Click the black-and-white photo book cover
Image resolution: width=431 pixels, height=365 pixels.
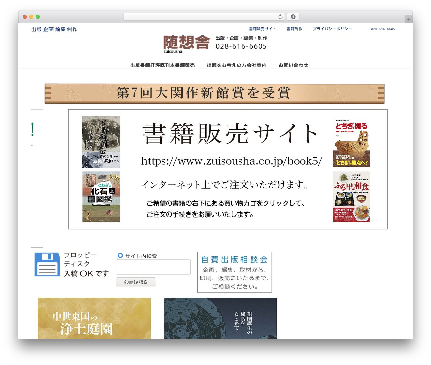(101, 142)
